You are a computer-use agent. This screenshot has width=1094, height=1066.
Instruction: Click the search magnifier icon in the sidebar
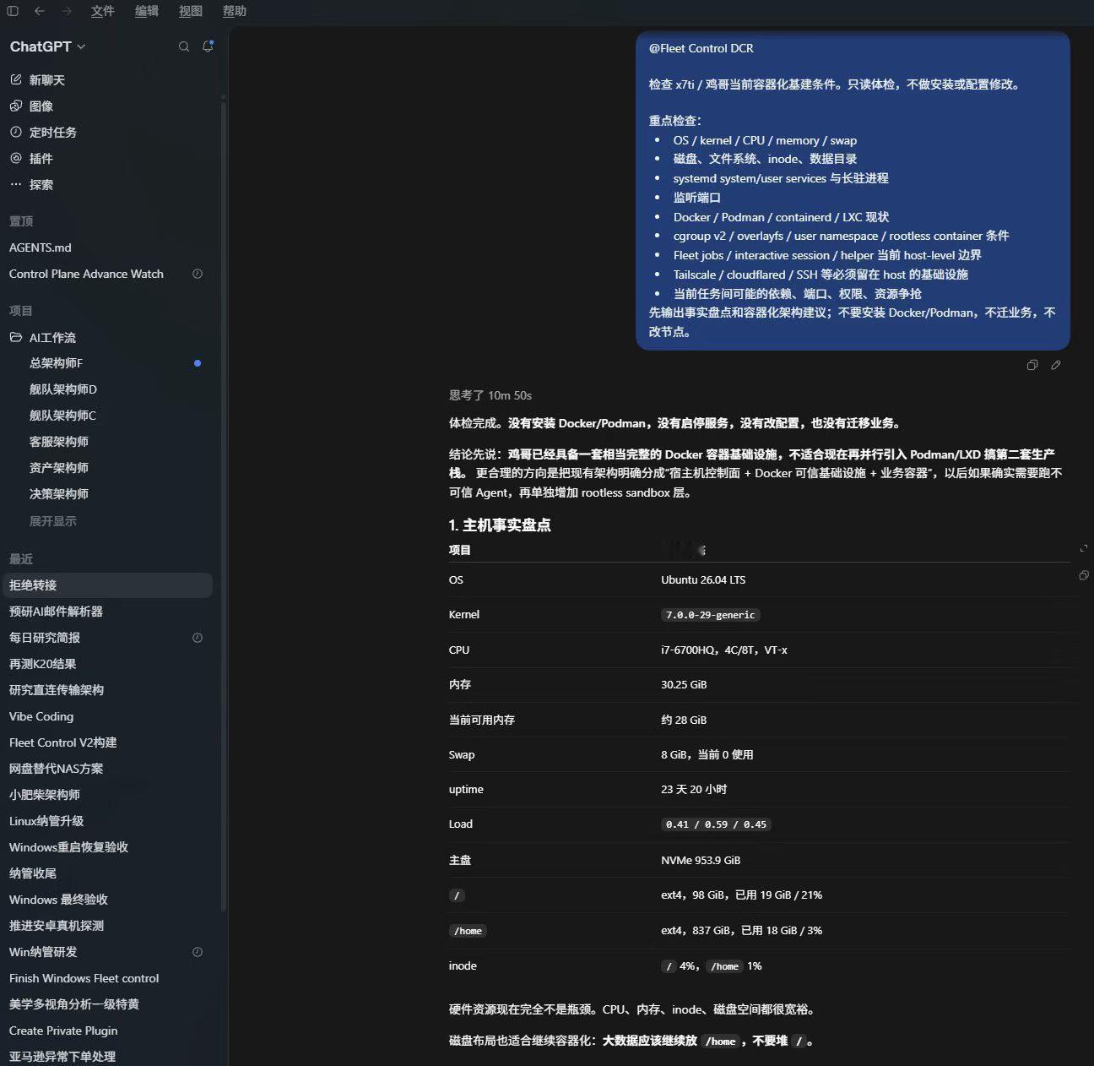click(x=184, y=46)
